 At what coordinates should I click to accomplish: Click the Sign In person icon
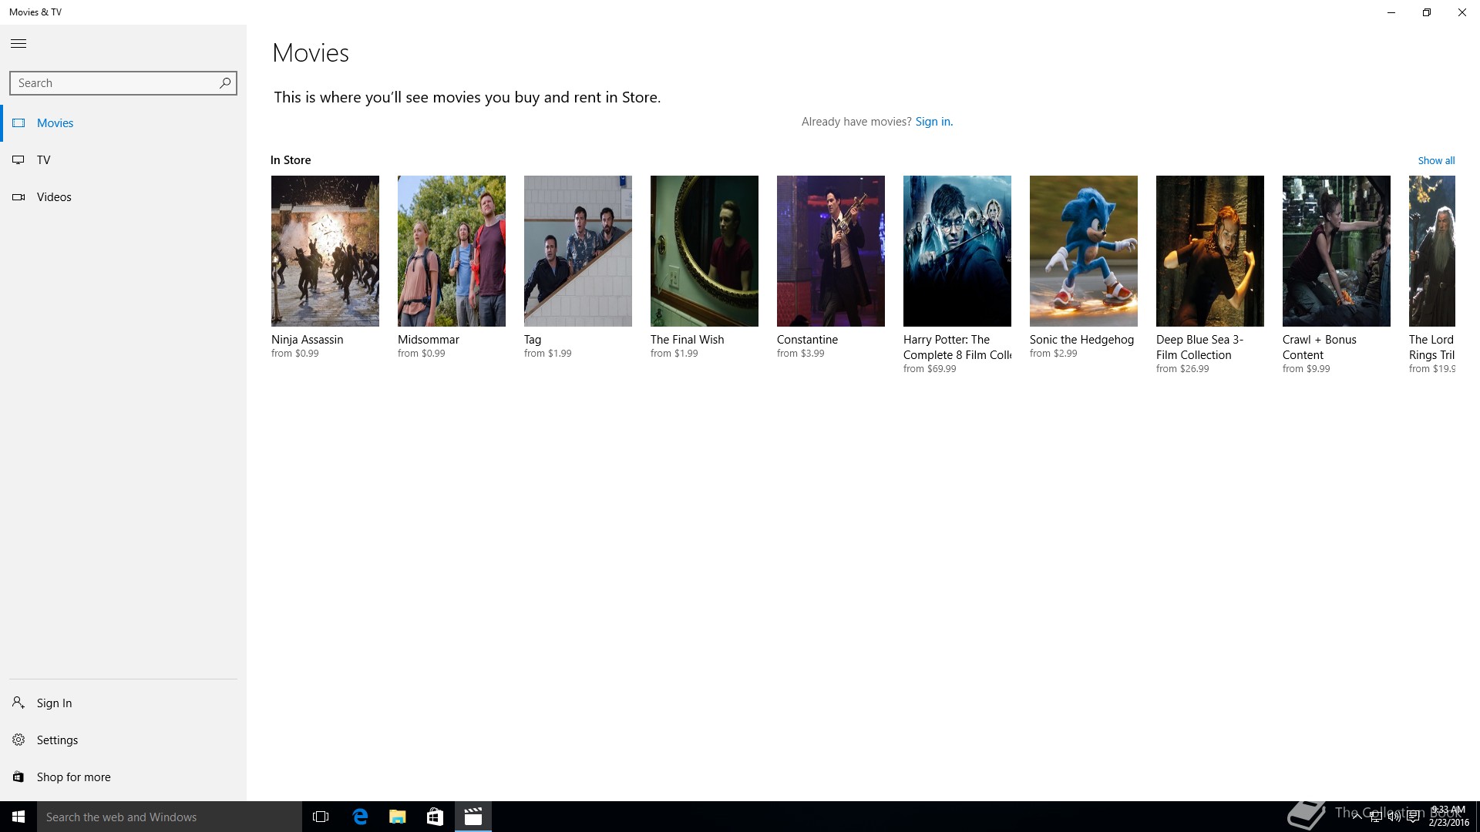18,703
